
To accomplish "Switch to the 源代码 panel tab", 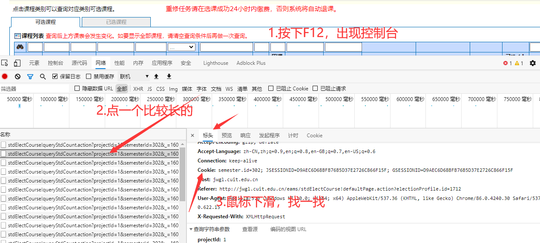I will pyautogui.click(x=79, y=63).
